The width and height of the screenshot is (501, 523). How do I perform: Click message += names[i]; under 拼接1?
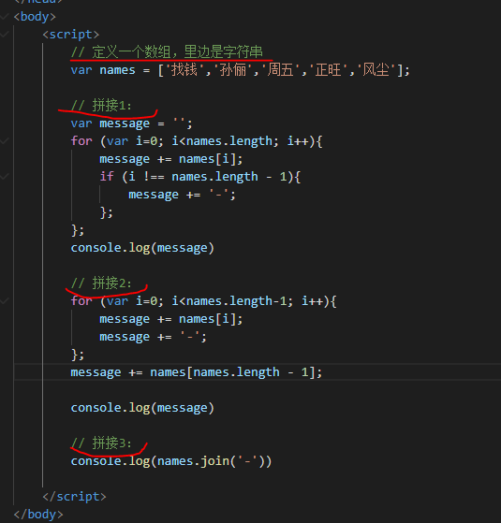coord(170,159)
